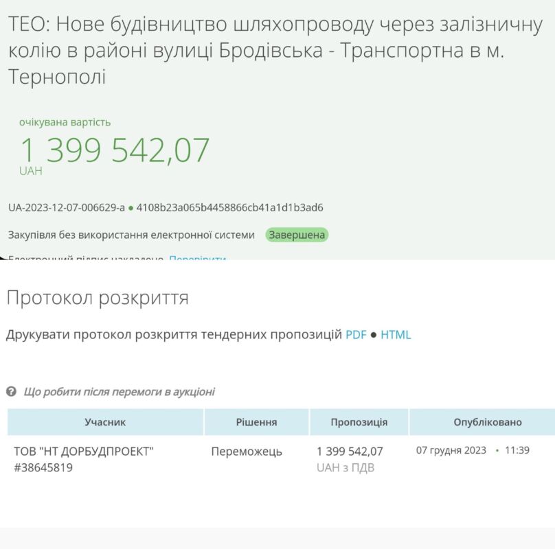Click tender ID UA-2023-12-07-006629-a
The image size is (555, 549).
[x=67, y=208]
